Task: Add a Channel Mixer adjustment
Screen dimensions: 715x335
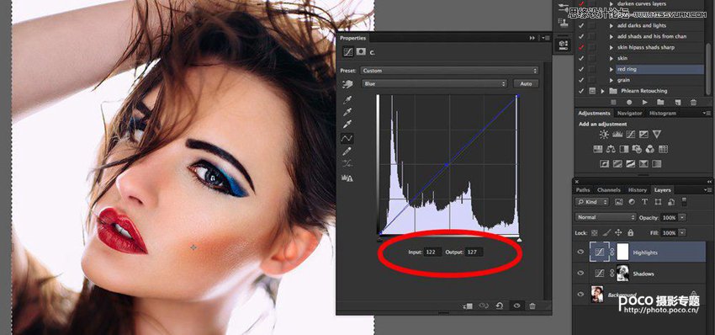Action: 650,149
